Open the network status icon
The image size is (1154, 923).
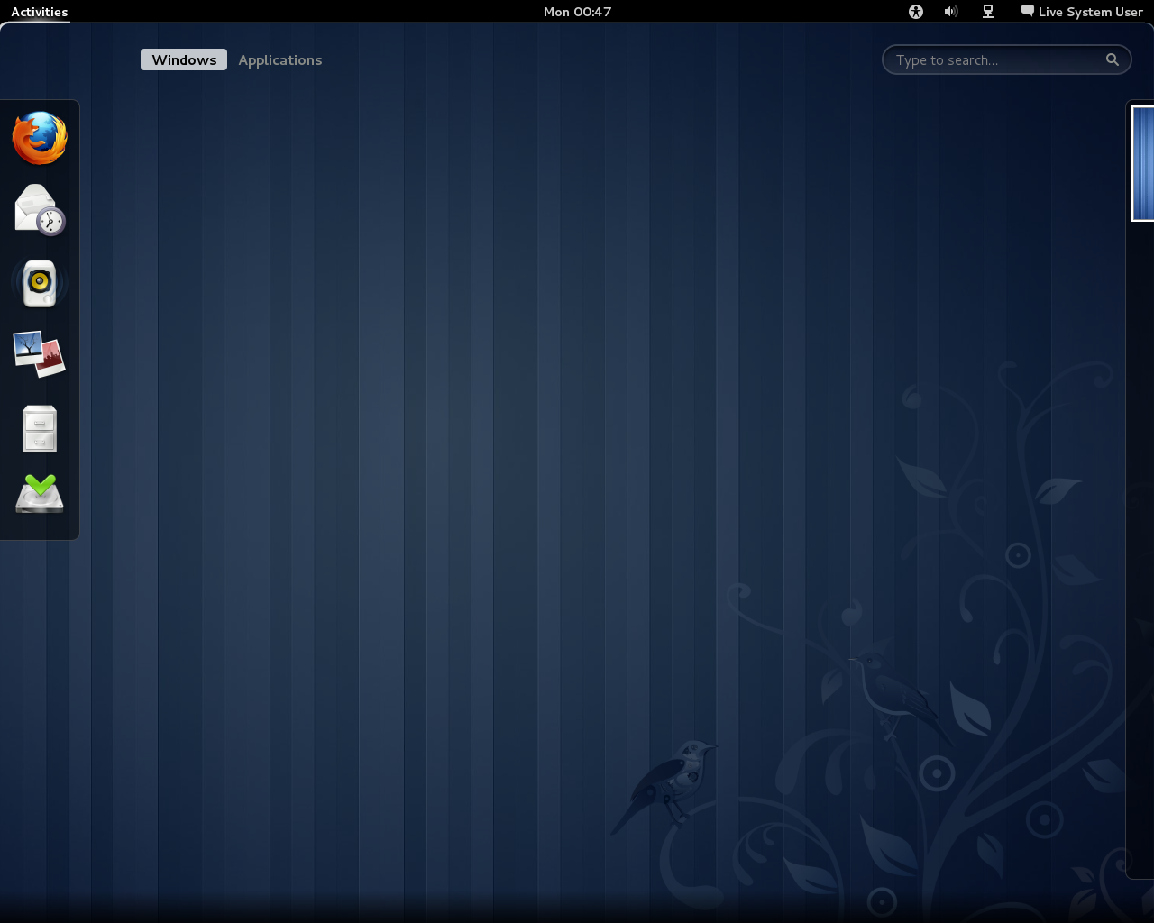point(988,12)
